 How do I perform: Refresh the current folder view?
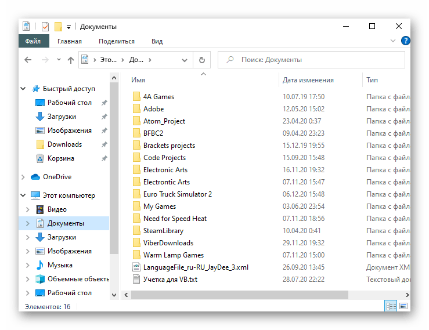coord(201,60)
